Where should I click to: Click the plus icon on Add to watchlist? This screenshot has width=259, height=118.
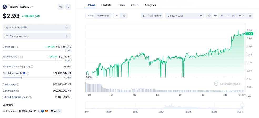pos(67,28)
